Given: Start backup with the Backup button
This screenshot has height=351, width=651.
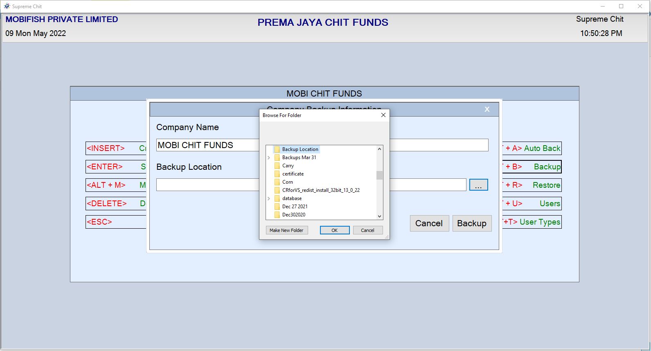Looking at the screenshot, I should coord(471,223).
